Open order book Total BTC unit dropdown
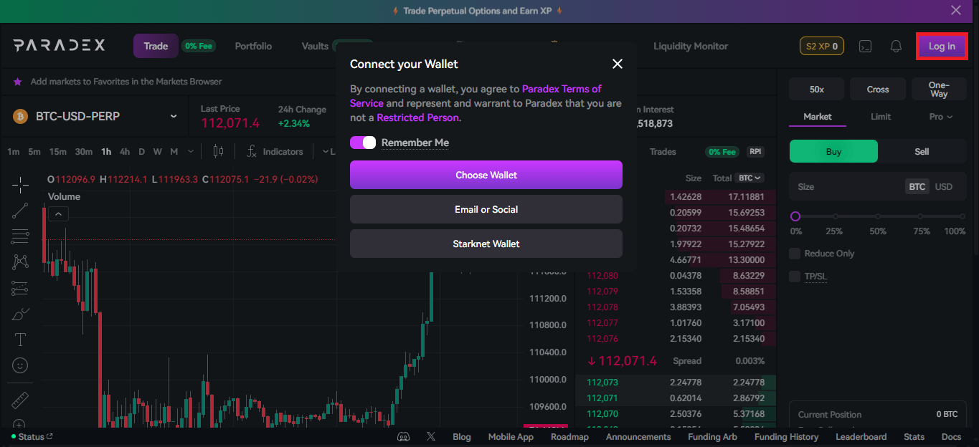This screenshot has width=979, height=447. (750, 178)
